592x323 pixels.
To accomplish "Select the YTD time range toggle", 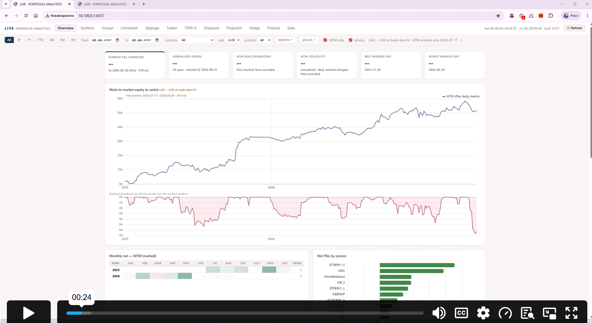I will coord(40,40).
